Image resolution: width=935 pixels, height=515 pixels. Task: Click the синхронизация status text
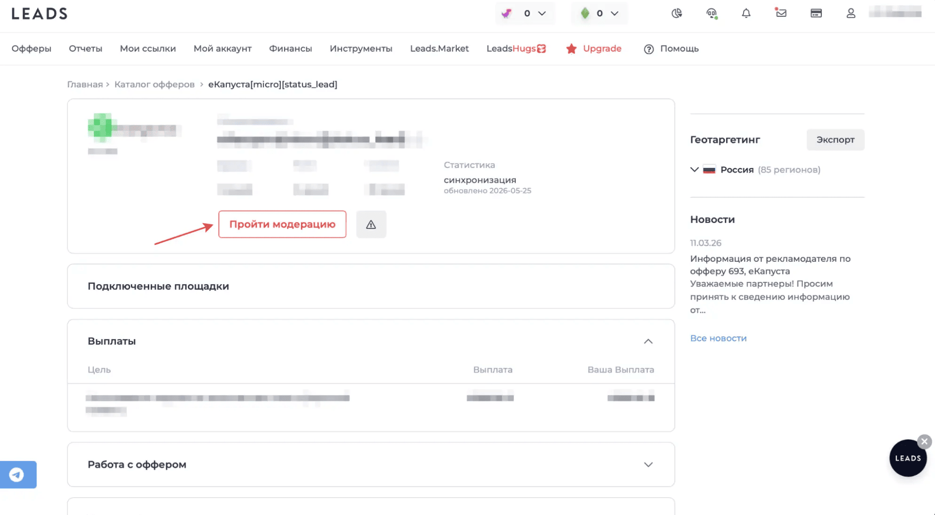pyautogui.click(x=480, y=180)
